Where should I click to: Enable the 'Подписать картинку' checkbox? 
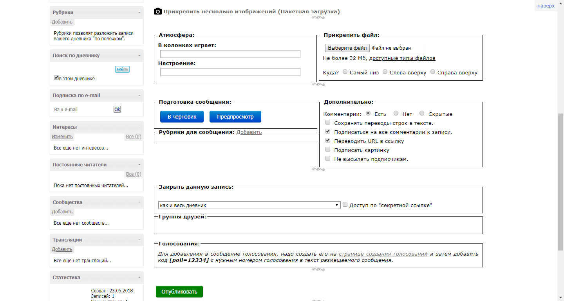328,149
